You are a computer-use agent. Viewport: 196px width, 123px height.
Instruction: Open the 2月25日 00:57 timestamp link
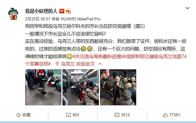pos(38,19)
